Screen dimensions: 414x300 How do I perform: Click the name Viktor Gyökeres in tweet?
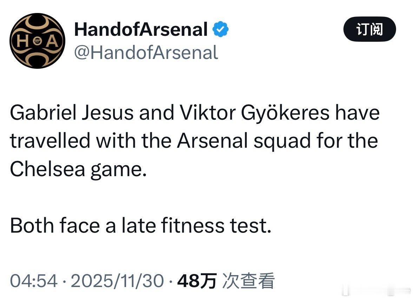click(x=255, y=113)
